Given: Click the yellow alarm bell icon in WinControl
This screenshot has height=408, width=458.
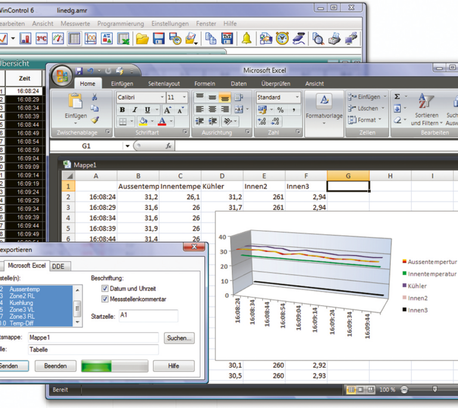Looking at the screenshot, I should pyautogui.click(x=246, y=39).
